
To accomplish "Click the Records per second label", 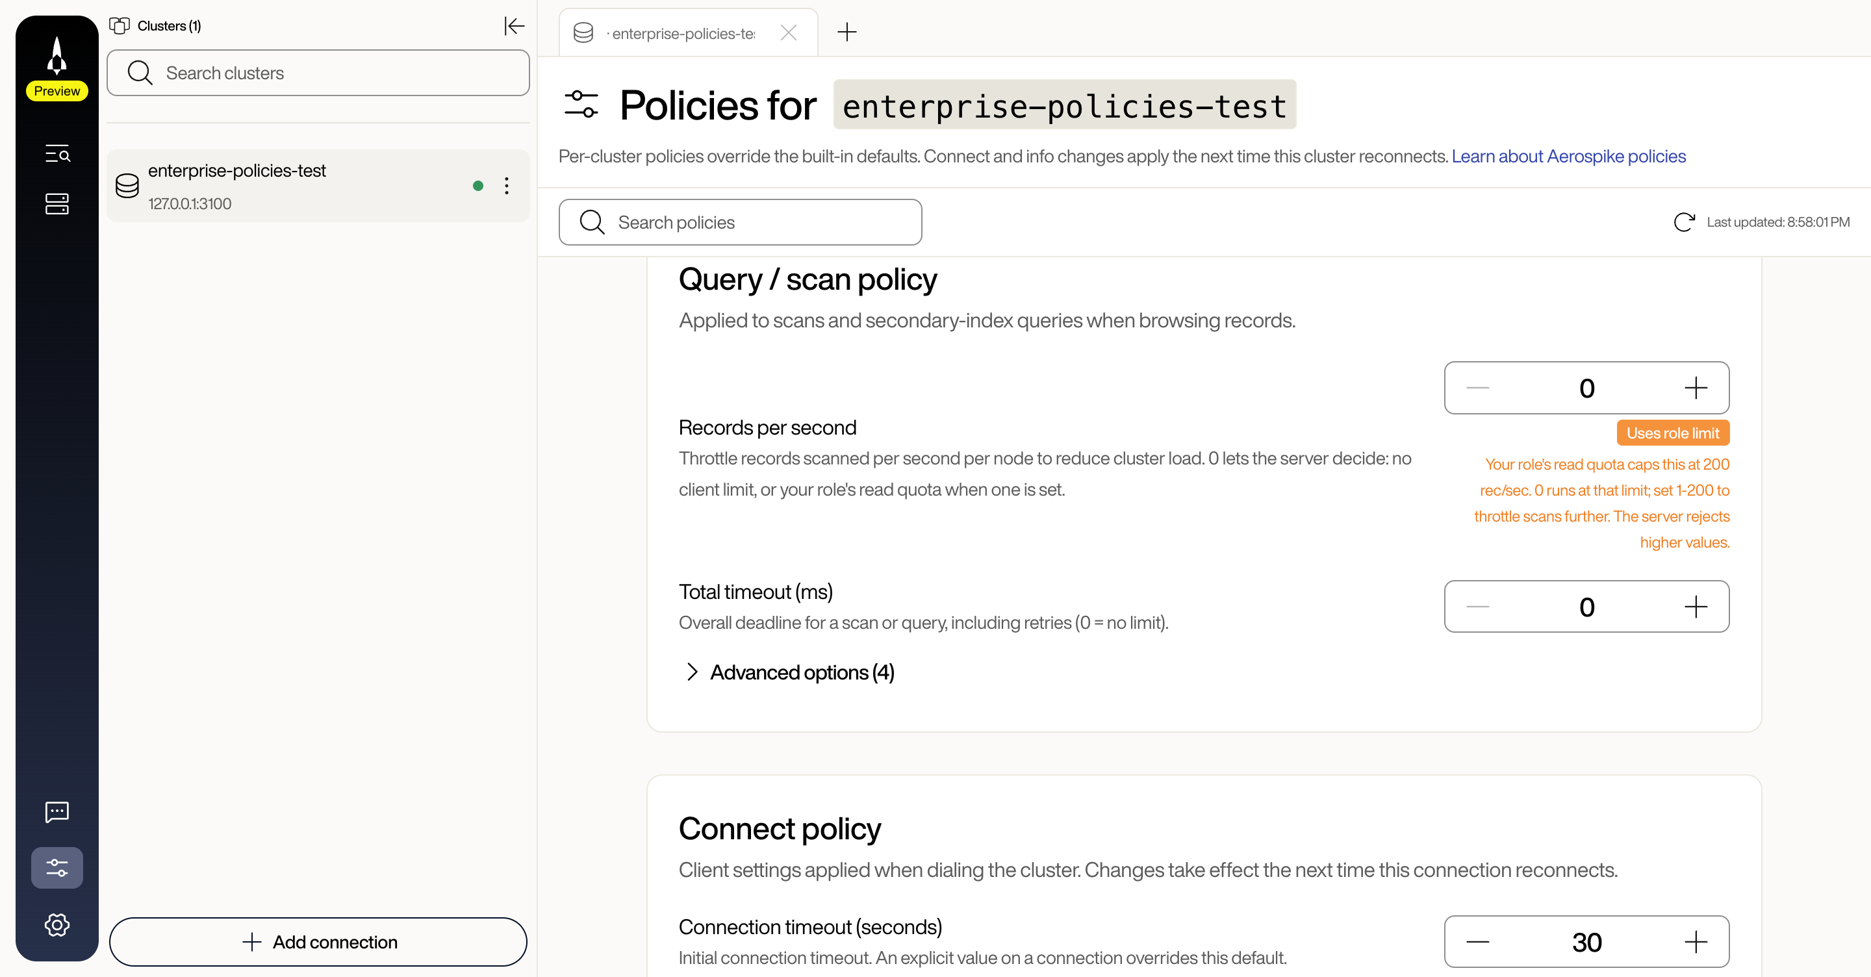I will coord(768,428).
